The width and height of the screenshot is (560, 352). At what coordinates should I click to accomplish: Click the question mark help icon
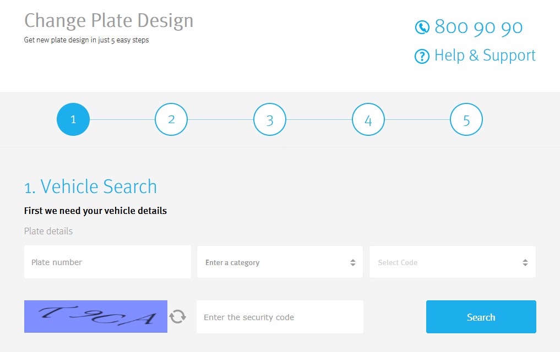[x=422, y=56]
